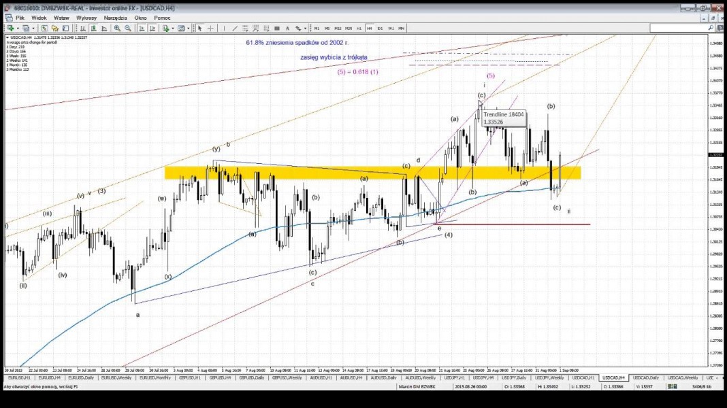Toggle the H1 timeframe button

359,29
